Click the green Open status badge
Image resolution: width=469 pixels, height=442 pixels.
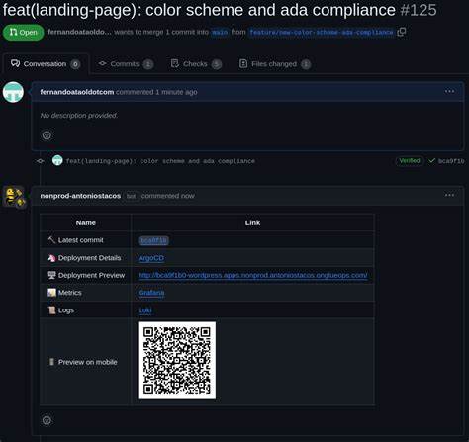coord(23,32)
